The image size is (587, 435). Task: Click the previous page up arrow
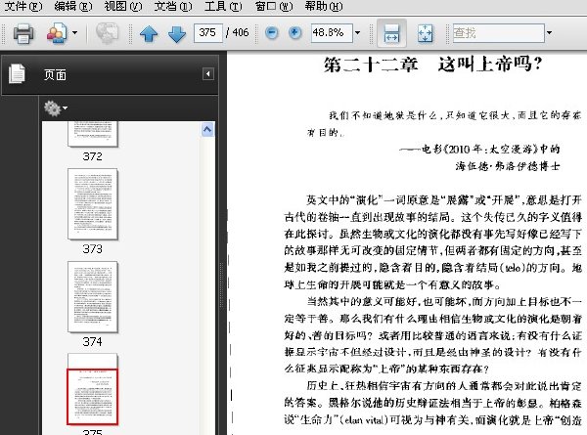click(x=149, y=34)
